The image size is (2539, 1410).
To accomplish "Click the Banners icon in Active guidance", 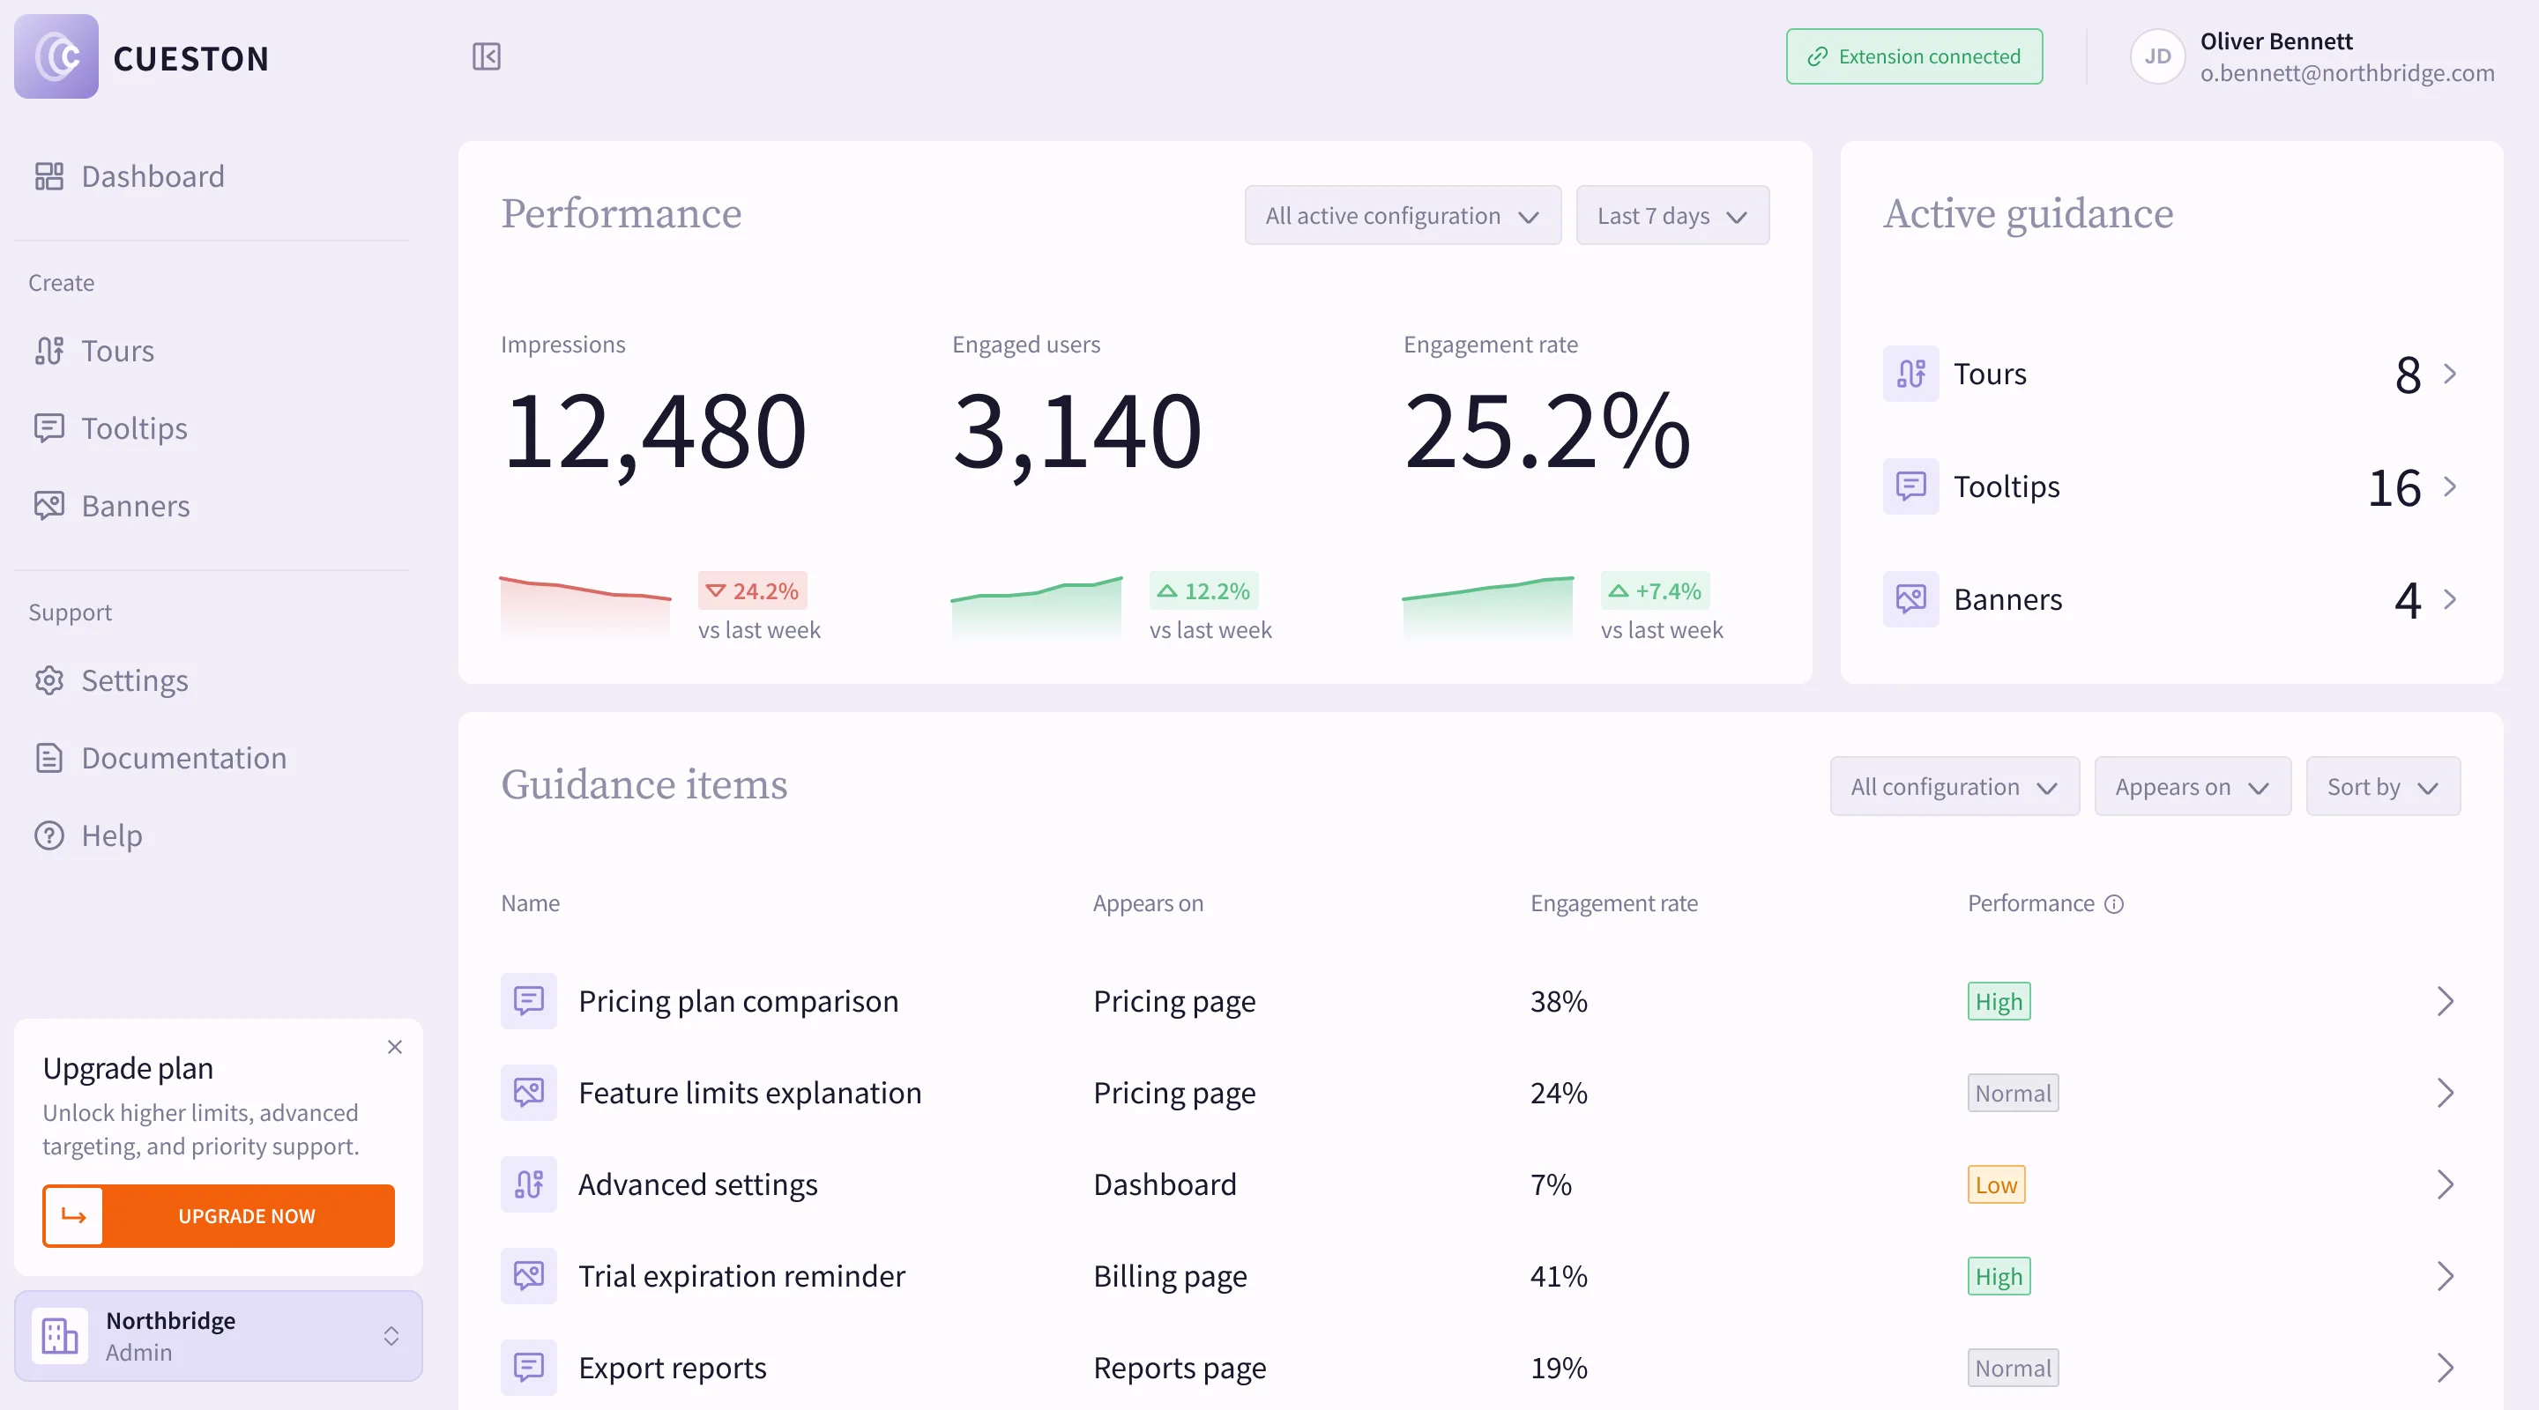I will pos(1910,599).
